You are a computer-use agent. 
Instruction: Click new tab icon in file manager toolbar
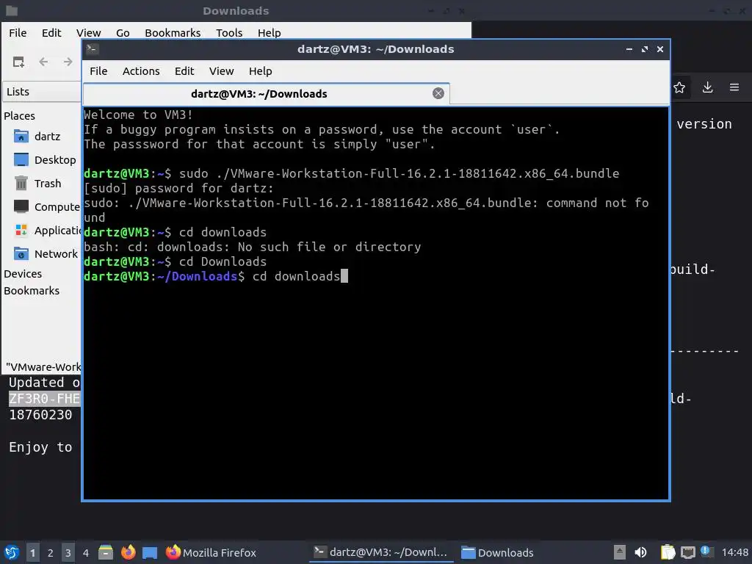tap(18, 62)
